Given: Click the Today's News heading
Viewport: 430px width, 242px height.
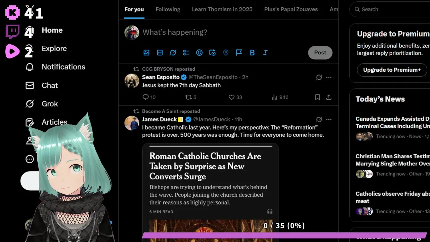Looking at the screenshot, I should click(x=380, y=99).
